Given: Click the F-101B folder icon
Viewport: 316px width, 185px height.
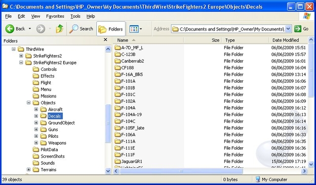Looking at the screenshot, I should (x=118, y=88).
